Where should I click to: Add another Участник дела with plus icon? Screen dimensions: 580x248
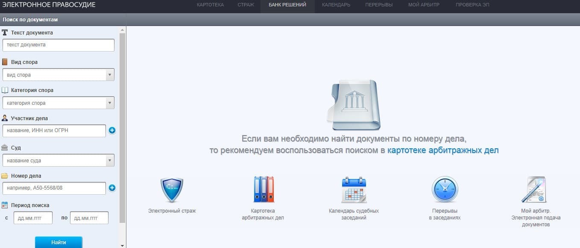point(112,130)
